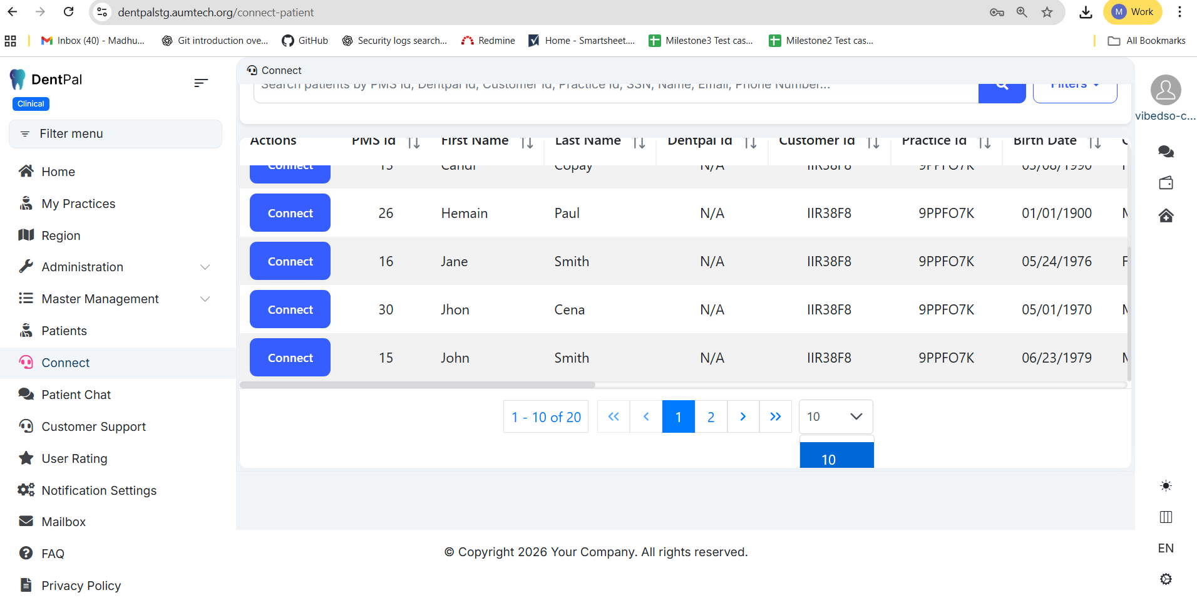Toggle light mode sun icon
This screenshot has height=605, width=1197.
1166,486
